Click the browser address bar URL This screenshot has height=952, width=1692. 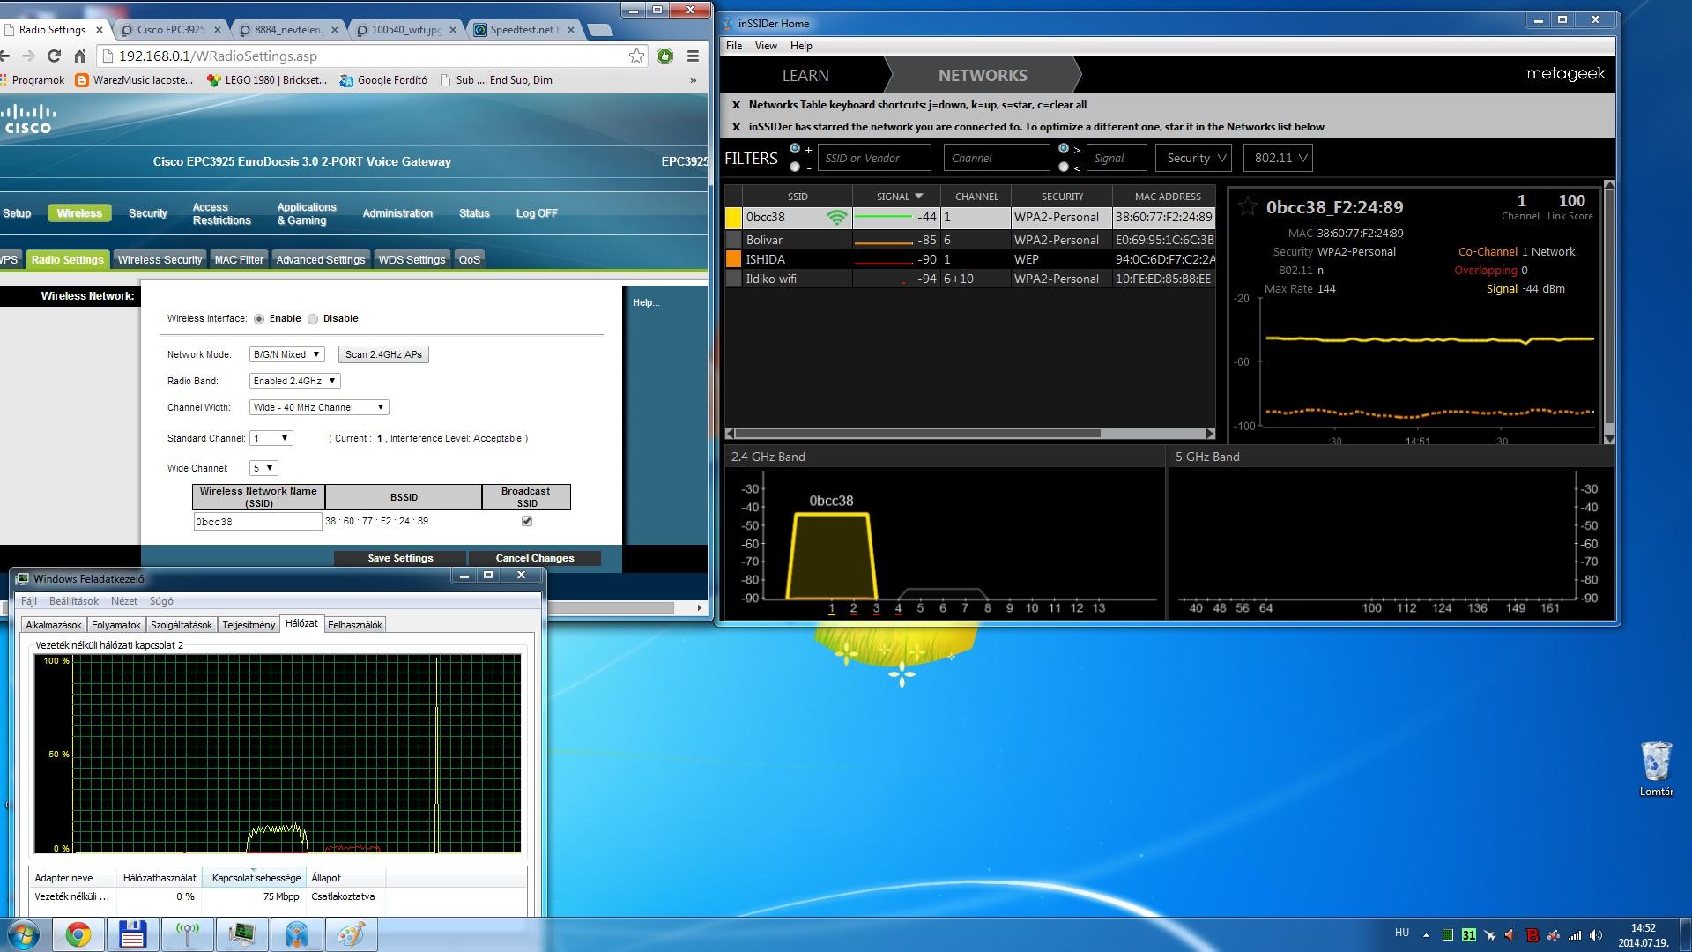(218, 56)
